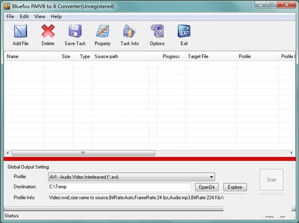Close the converter window
The width and height of the screenshot is (299, 223).
pyautogui.click(x=287, y=5)
